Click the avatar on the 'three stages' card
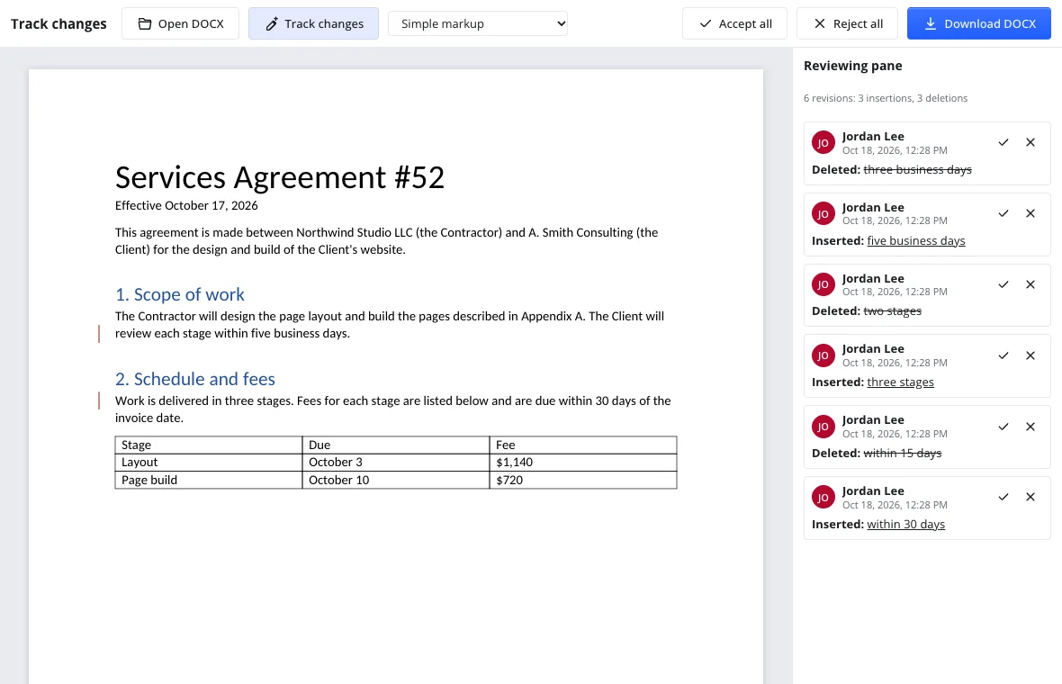Screen dimensions: 1062x684 pos(823,355)
